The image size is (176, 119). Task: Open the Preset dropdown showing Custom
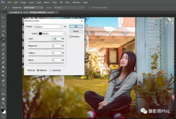pyautogui.click(x=48, y=27)
